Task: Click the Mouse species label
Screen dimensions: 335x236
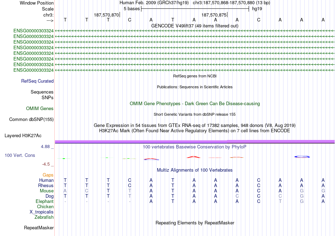Action: coord(47,191)
